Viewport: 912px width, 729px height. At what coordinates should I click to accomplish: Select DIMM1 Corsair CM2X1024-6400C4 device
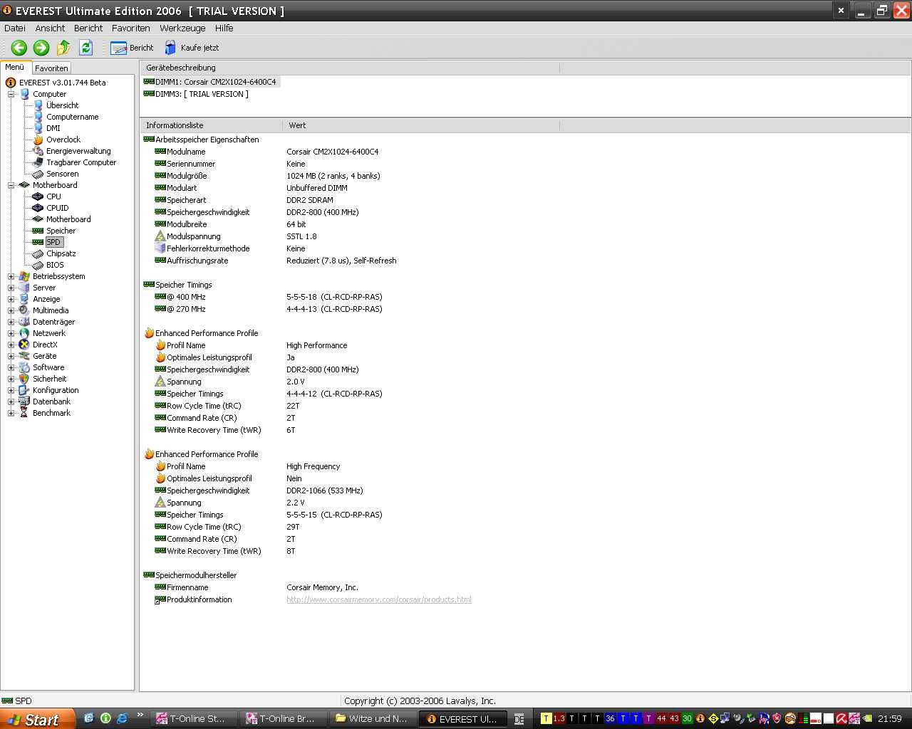[211, 82]
